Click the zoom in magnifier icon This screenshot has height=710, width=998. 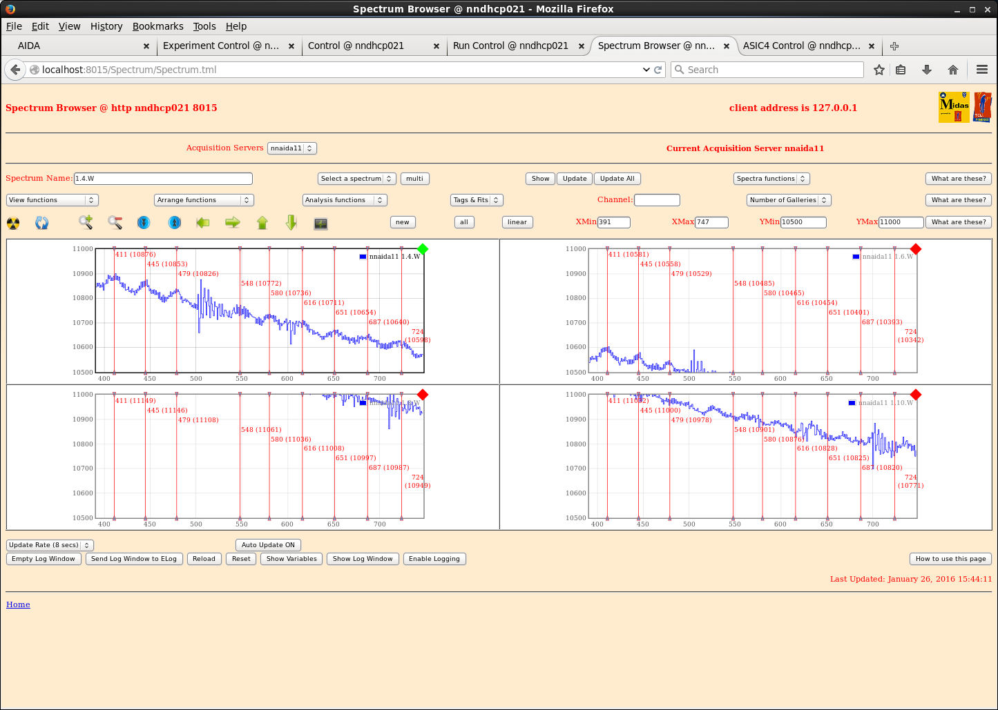click(x=86, y=222)
